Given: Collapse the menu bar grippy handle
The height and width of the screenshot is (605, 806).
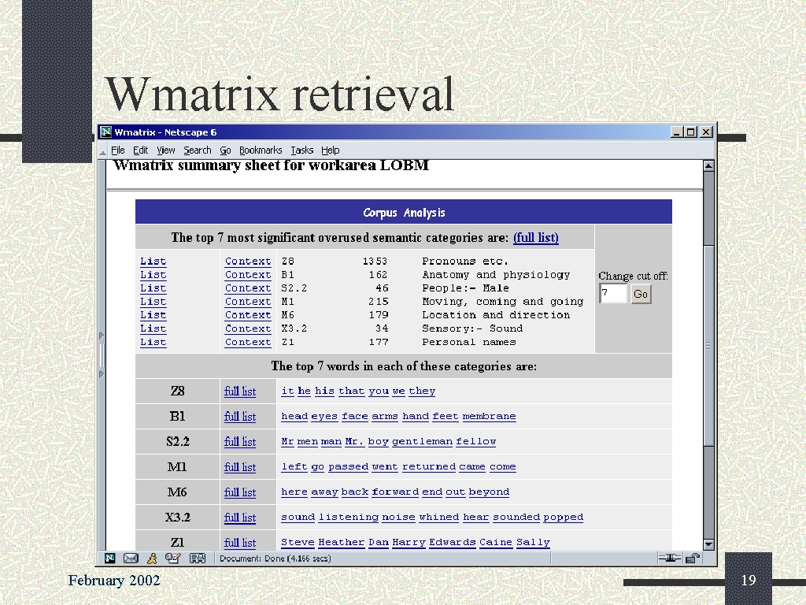Looking at the screenshot, I should [102, 150].
